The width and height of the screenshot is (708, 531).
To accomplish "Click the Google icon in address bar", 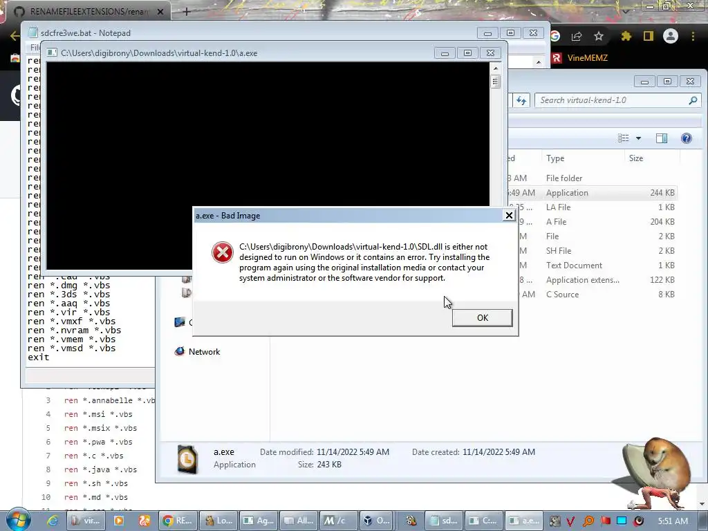I will [x=555, y=36].
